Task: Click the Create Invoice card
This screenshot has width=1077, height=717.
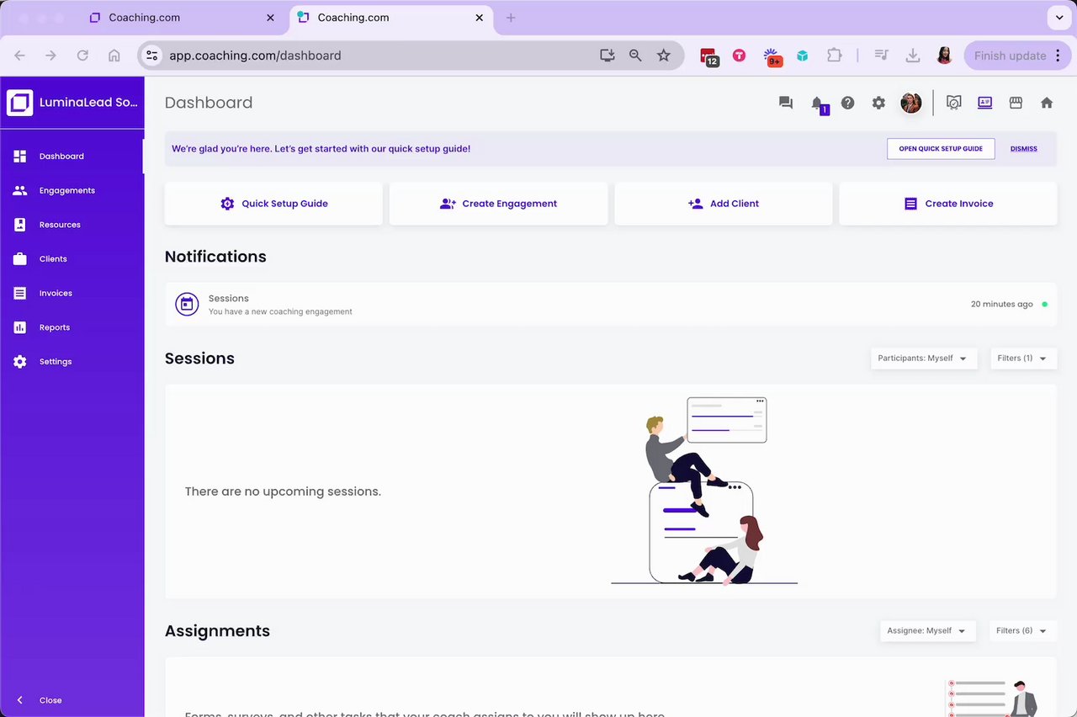Action: (x=948, y=204)
